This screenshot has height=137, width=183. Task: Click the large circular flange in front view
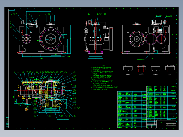pyautogui.click(x=51, y=39)
